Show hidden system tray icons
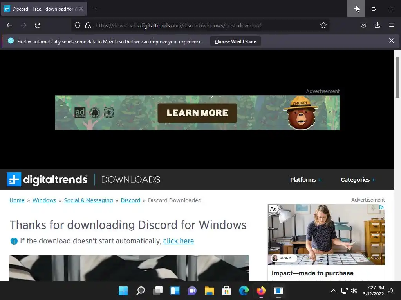 [334, 291]
